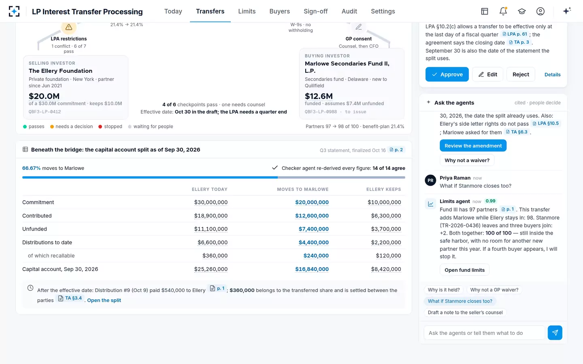Click Review the amendment button
This screenshot has width=583, height=364.
click(473, 146)
